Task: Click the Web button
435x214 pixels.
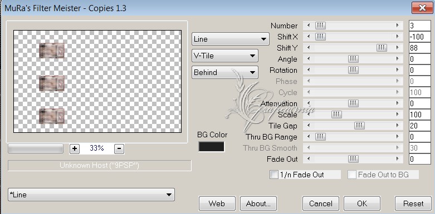Action: pyautogui.click(x=217, y=203)
